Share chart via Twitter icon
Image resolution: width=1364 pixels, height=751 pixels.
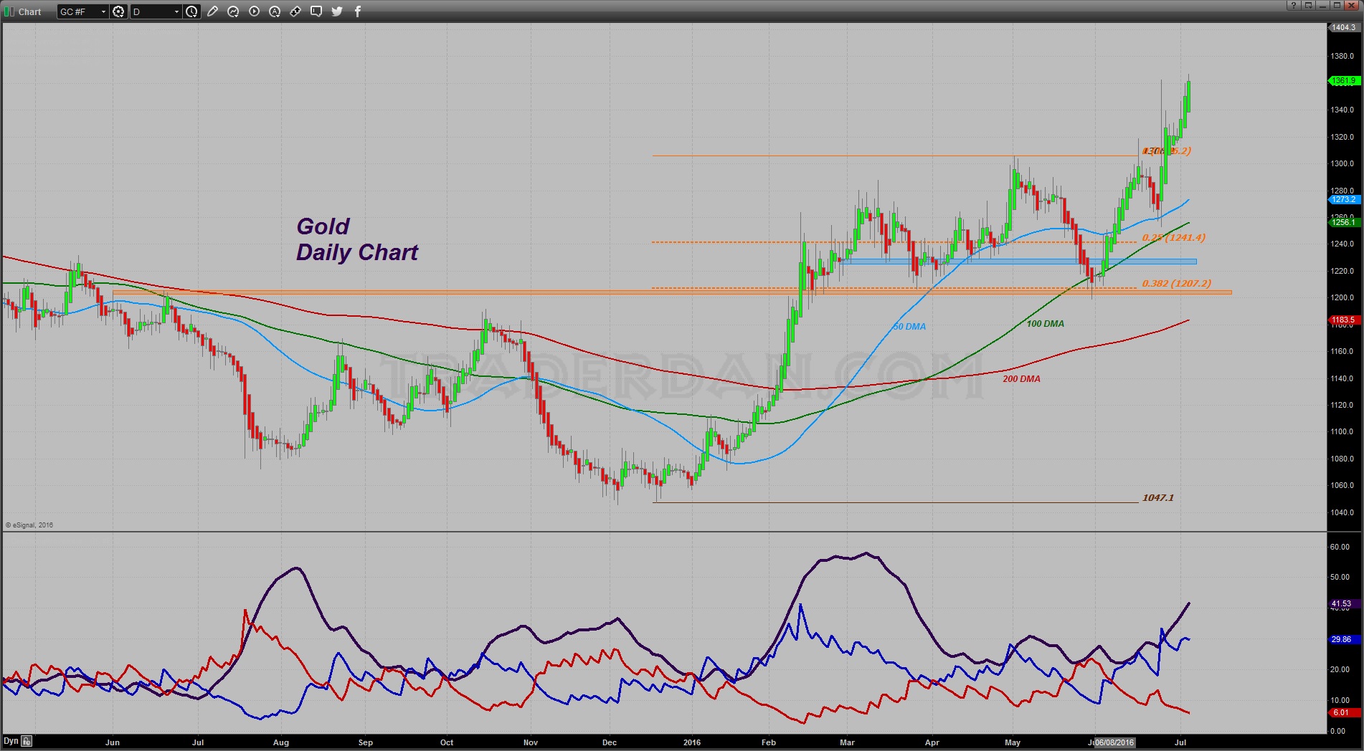pos(337,11)
